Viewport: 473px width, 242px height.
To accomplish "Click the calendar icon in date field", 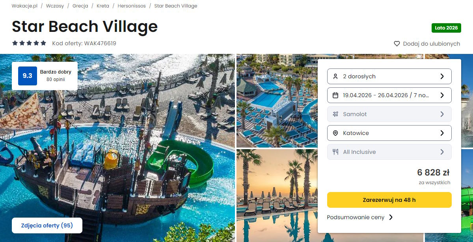I will tap(335, 95).
